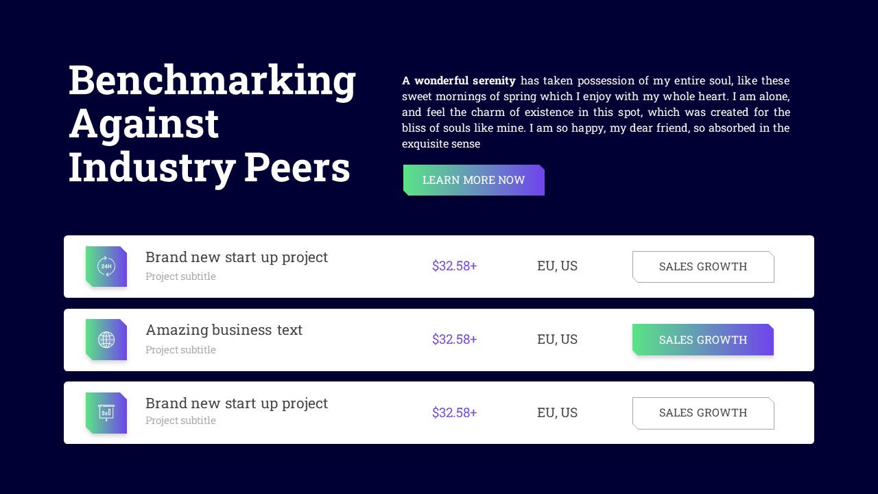This screenshot has height=494, width=878.
Task: Click Project subtitle in the 24H icon row
Action: [180, 277]
